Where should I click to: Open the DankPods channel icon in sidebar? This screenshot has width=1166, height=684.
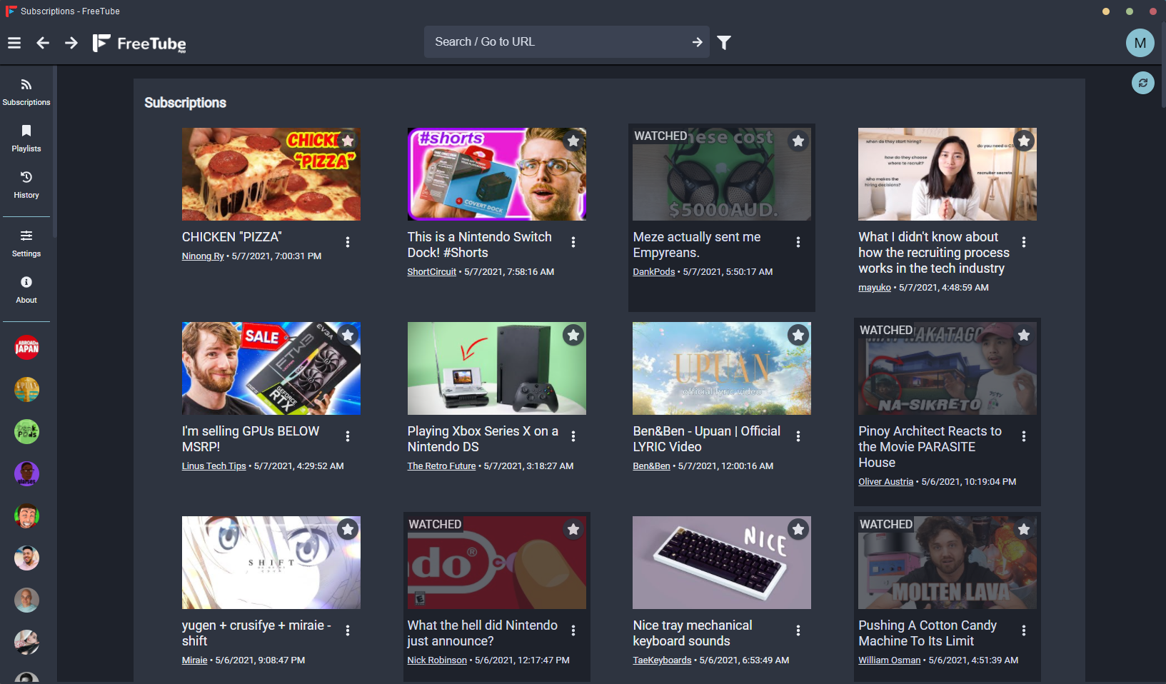(27, 431)
